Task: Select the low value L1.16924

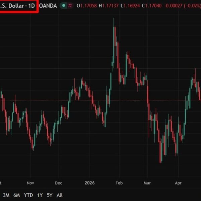Action: (x=130, y=6)
